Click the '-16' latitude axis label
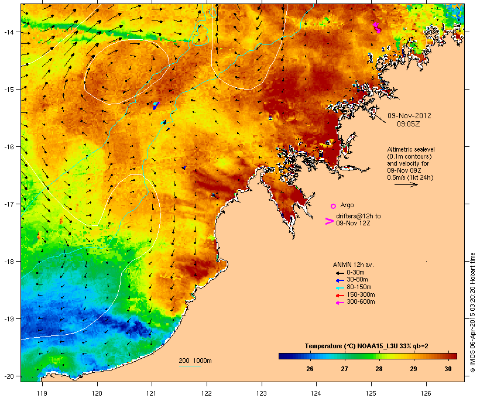Screen dimensions: 480x398 pyautogui.click(x=8, y=147)
